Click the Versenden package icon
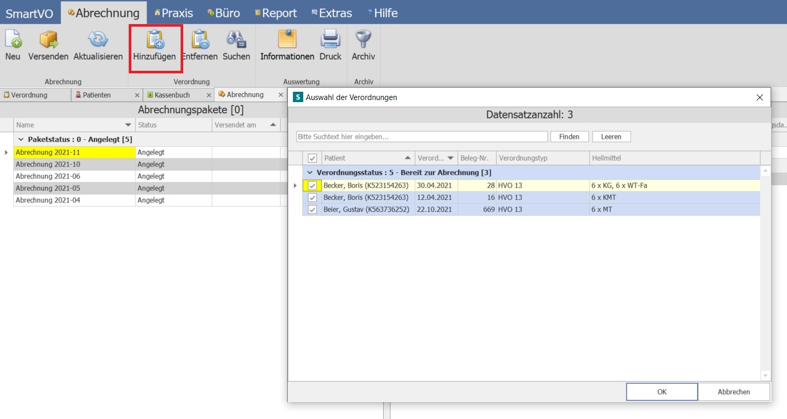 point(48,39)
